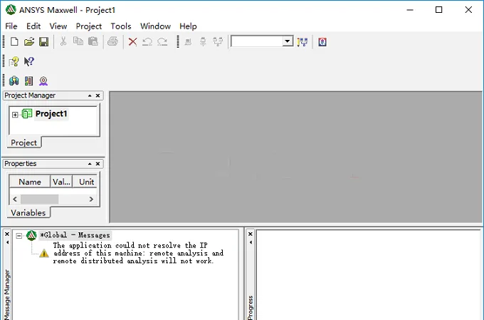Minimize the ANSYS Maxwell window

tap(410, 9)
